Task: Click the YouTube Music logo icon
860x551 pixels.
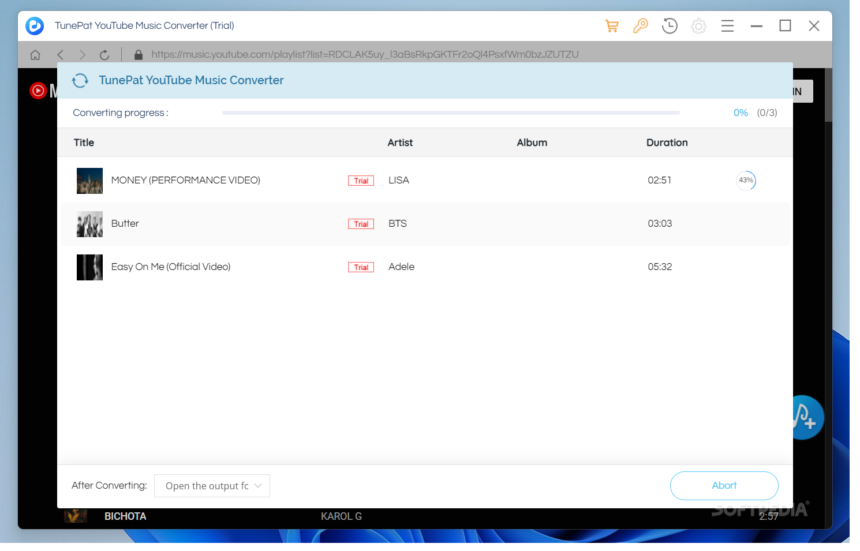Action: point(38,91)
